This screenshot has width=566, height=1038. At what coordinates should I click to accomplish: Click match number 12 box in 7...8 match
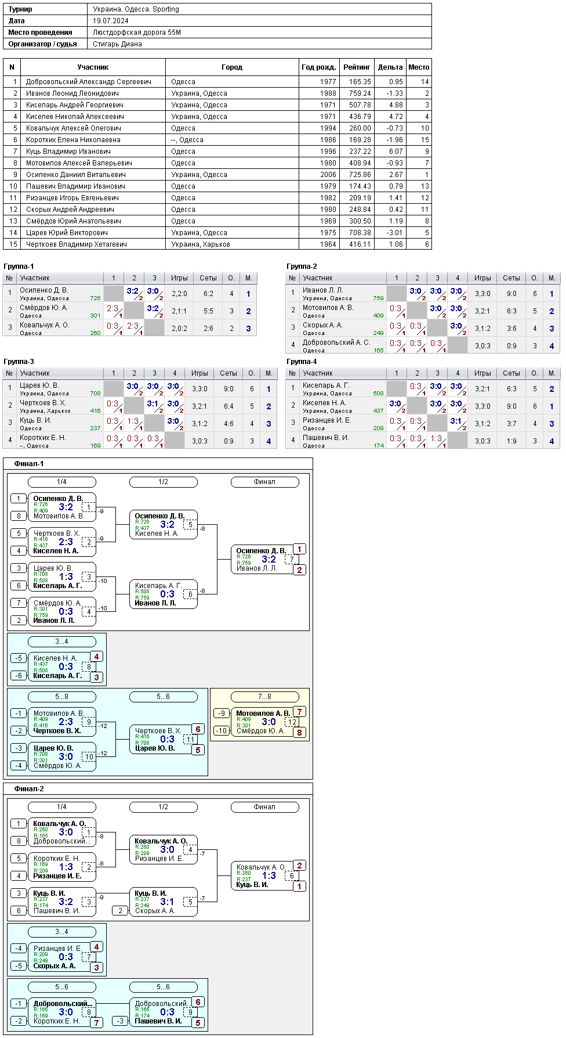click(x=292, y=722)
